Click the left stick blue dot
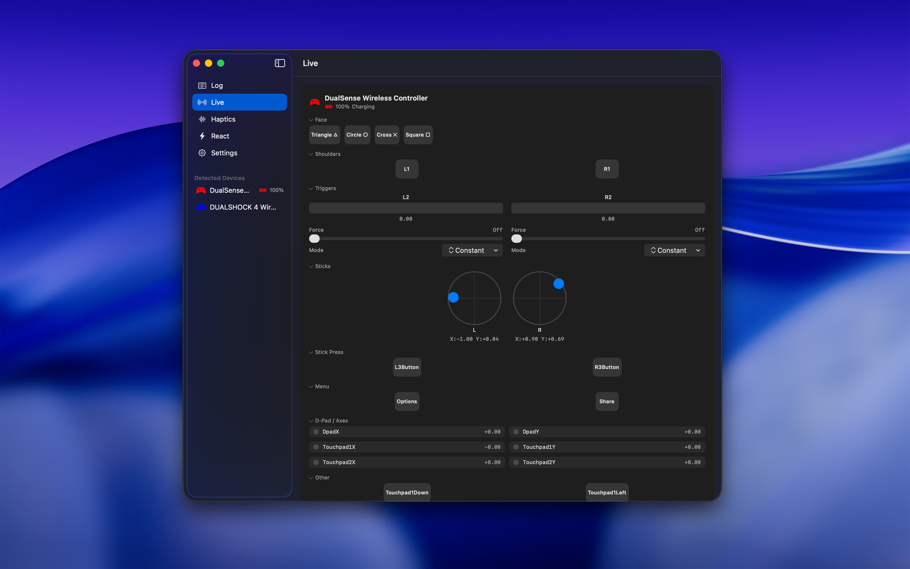This screenshot has width=910, height=569. point(453,297)
